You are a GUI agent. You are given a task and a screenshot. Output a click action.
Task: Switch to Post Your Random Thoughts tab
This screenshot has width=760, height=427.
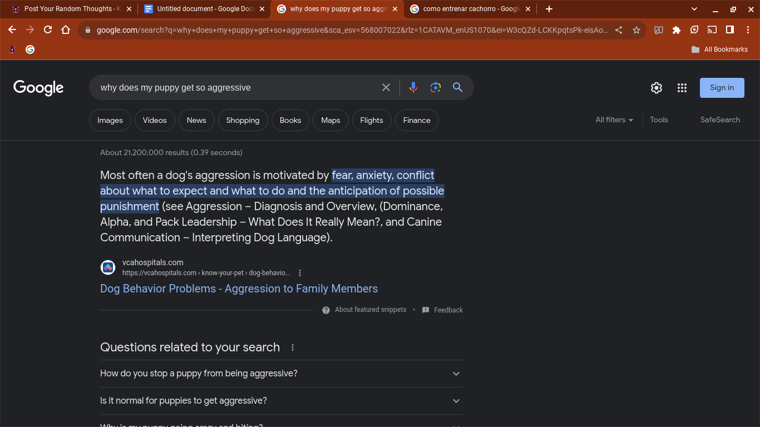[71, 9]
